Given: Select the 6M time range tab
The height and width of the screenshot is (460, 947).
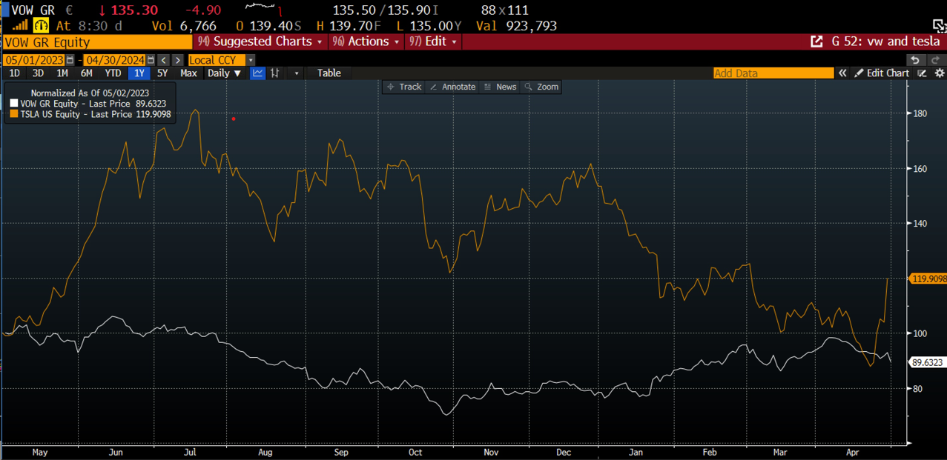Looking at the screenshot, I should point(87,73).
